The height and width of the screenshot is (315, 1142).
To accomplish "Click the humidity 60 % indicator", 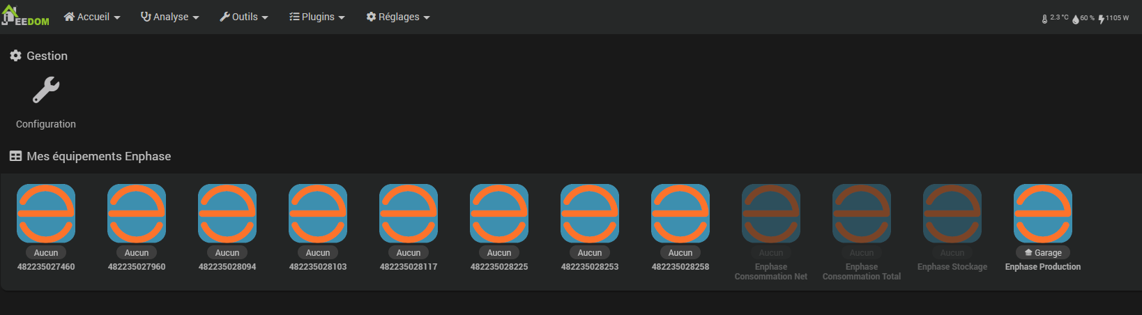I will (x=1083, y=18).
